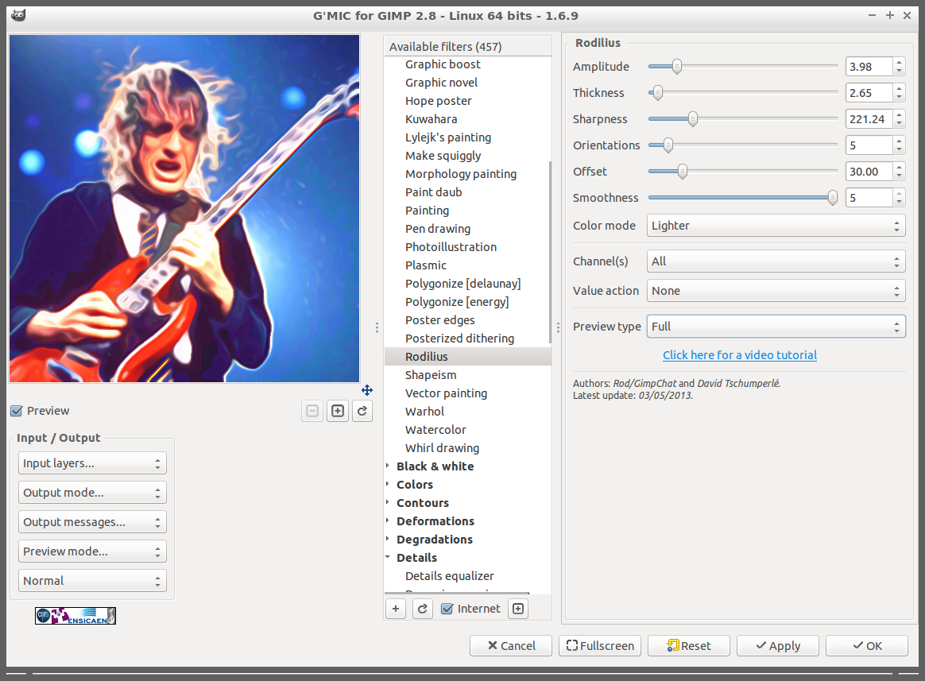Open the Input layers dropdown
The image size is (925, 681).
(93, 463)
